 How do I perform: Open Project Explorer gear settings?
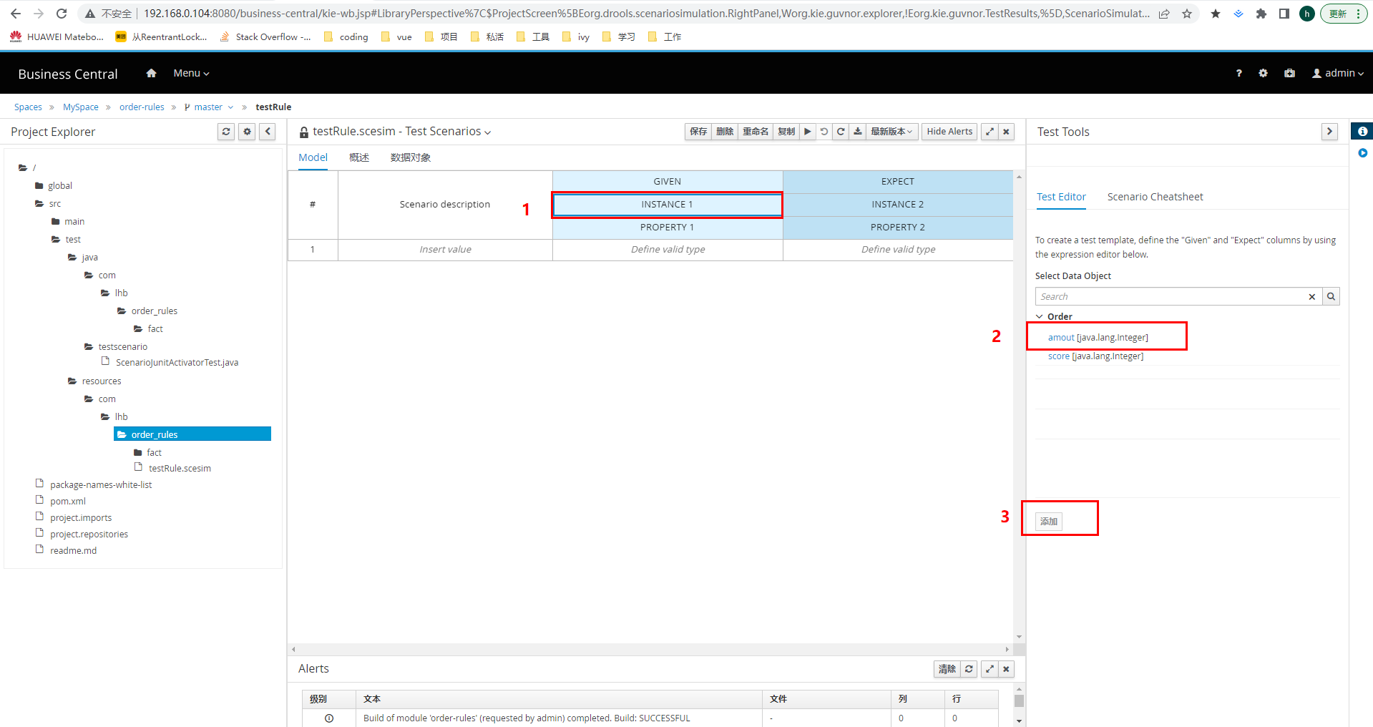[247, 132]
